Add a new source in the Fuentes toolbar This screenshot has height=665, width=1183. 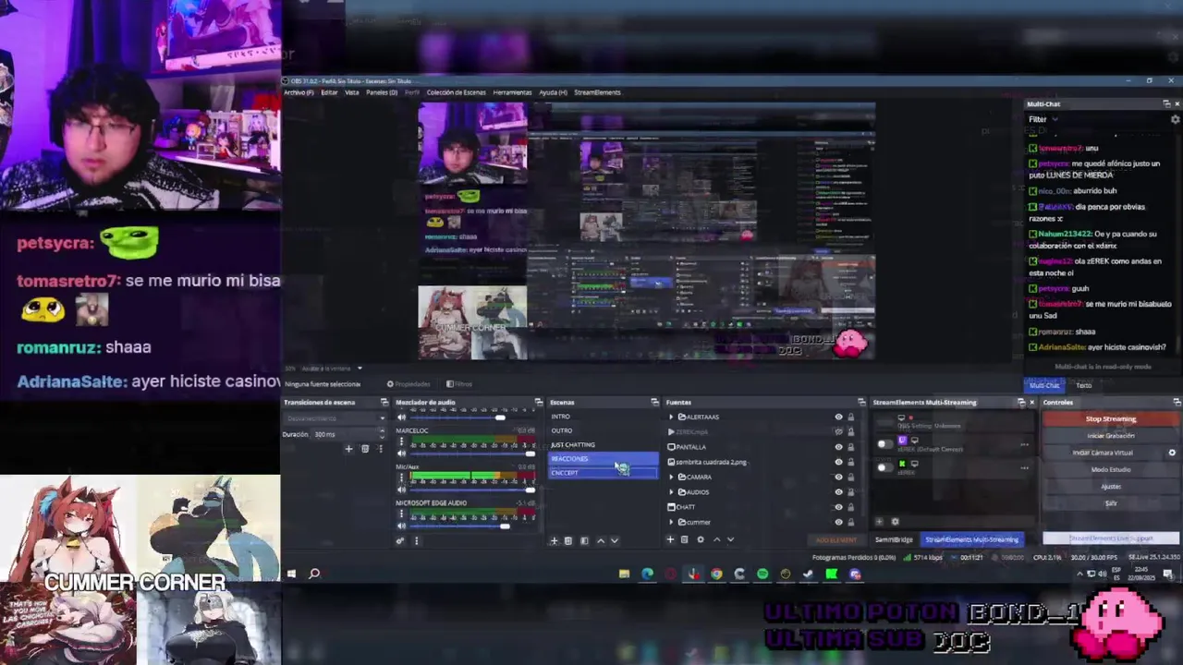coord(671,539)
